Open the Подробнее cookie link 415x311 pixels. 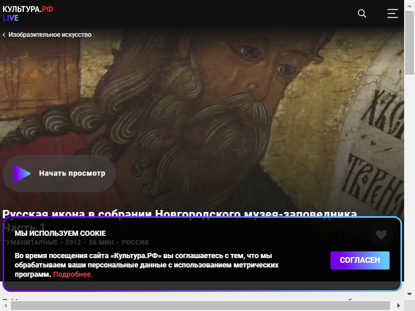[x=73, y=274]
